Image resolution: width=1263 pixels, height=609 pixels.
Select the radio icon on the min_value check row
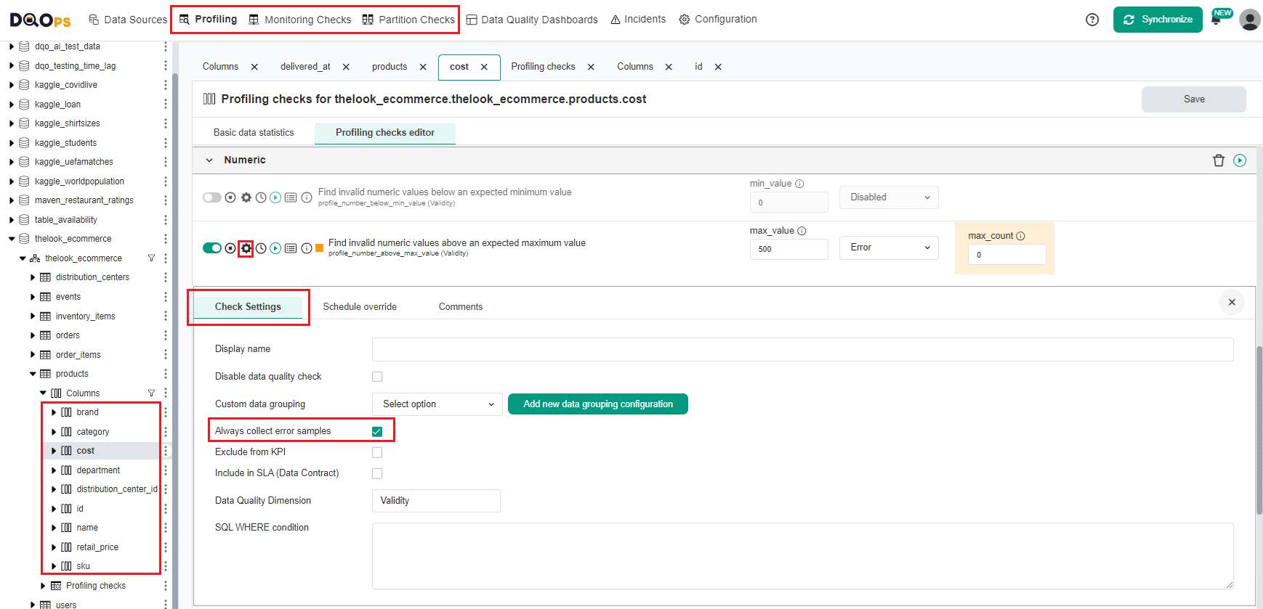point(230,197)
